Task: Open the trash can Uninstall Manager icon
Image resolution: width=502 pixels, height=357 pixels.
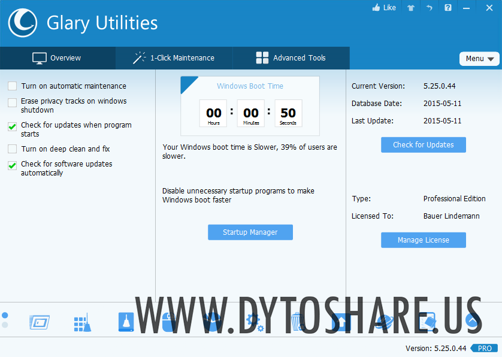Action: click(x=297, y=322)
